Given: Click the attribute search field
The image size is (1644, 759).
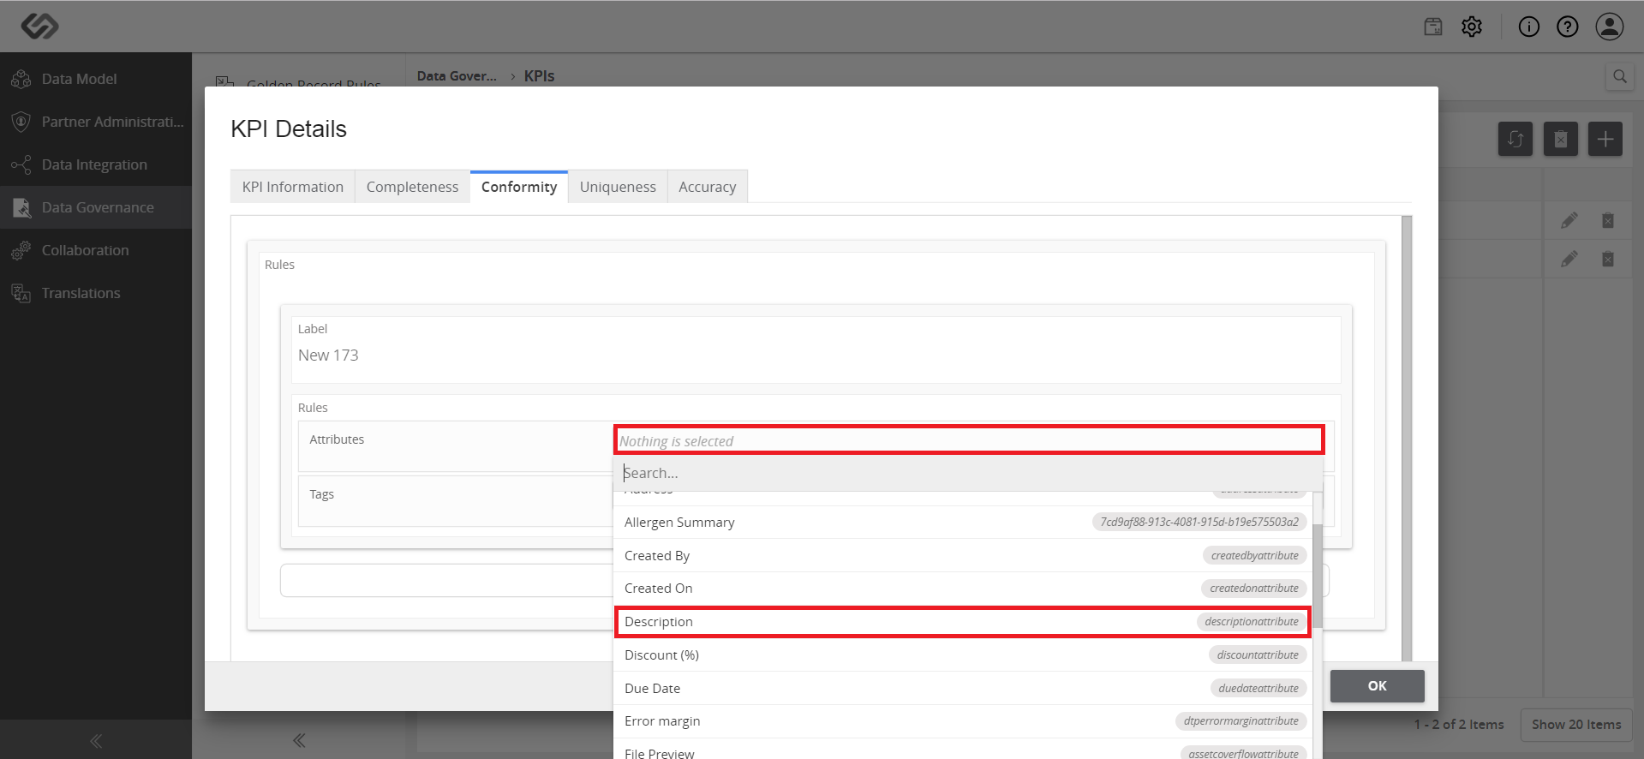Looking at the screenshot, I should (x=968, y=473).
